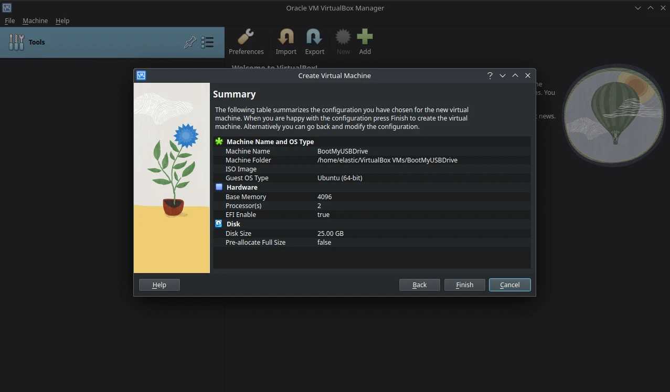Click the Help button in the dialog

pos(159,285)
